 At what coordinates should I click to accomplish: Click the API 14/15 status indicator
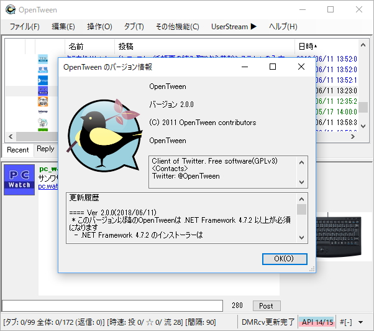[x=317, y=322]
